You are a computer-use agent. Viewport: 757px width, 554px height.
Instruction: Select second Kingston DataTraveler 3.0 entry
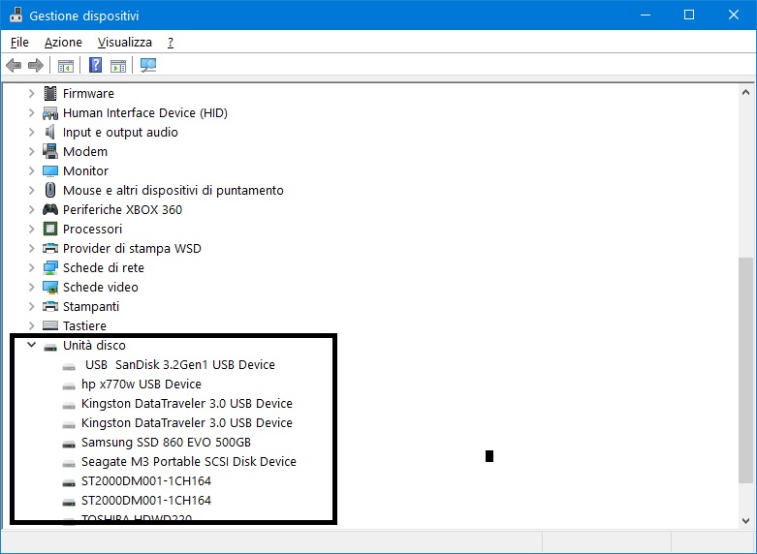pos(187,422)
